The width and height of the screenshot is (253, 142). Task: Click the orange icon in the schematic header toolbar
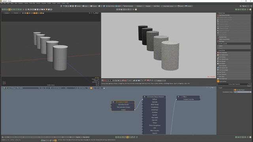click(x=91, y=88)
